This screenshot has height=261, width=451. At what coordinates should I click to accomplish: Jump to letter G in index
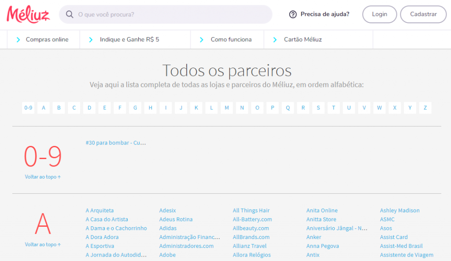pyautogui.click(x=135, y=108)
